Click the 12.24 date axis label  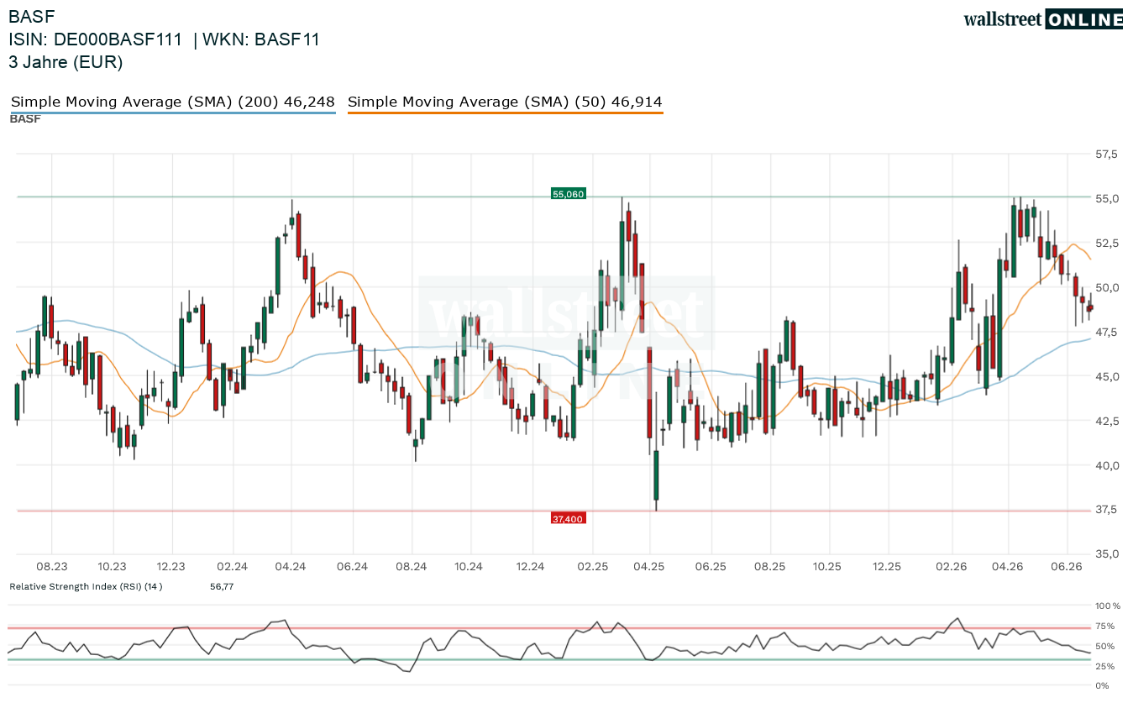tap(531, 567)
